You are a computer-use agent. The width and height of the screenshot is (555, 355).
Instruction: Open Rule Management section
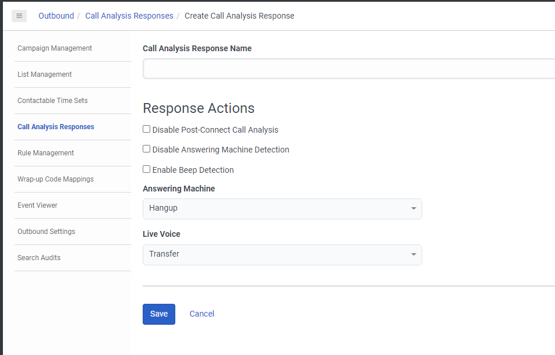tap(45, 153)
